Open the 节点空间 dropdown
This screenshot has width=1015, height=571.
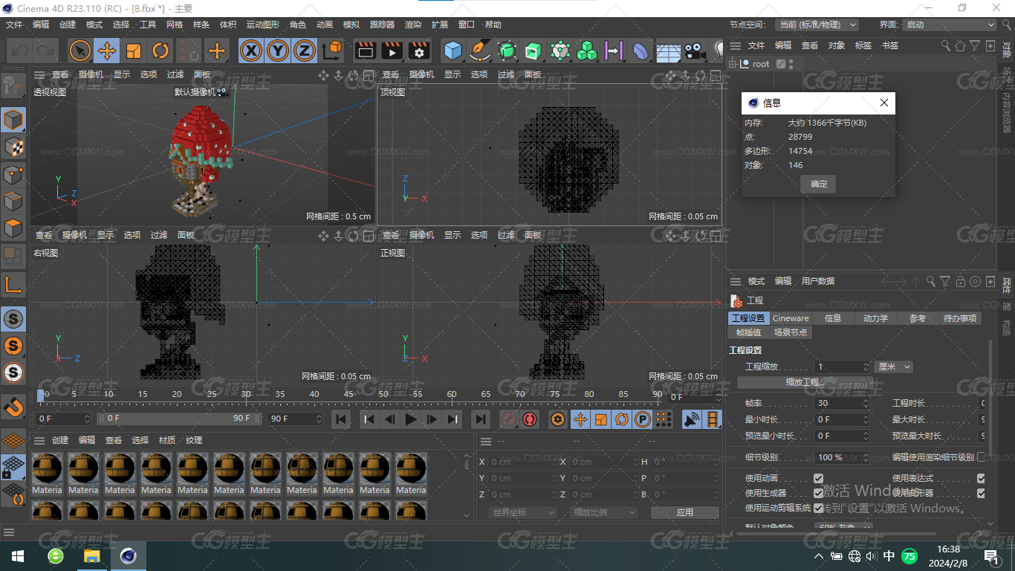coord(816,25)
